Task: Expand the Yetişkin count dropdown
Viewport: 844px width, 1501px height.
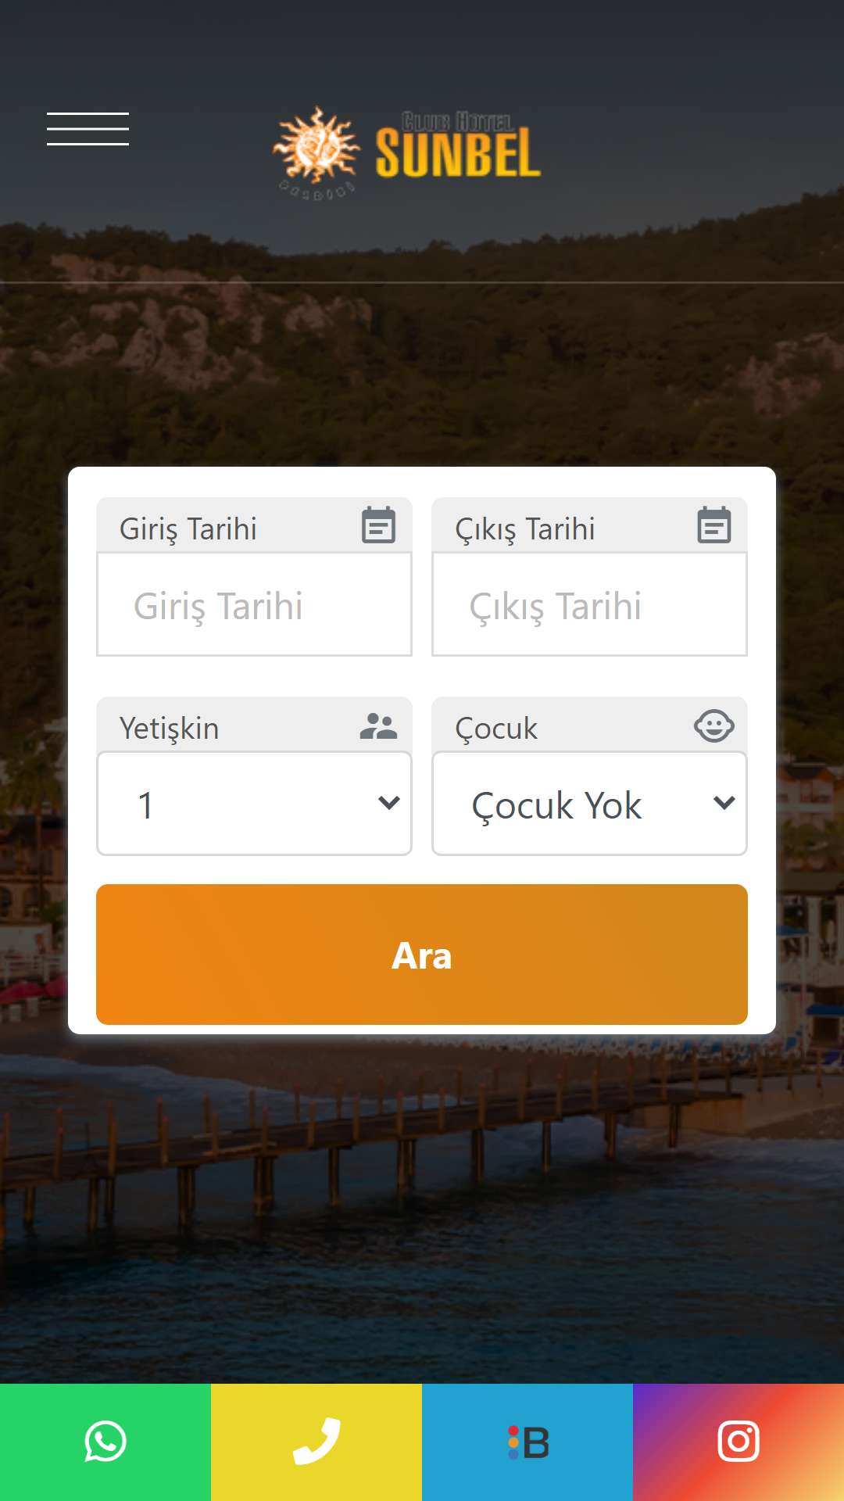Action: click(254, 804)
